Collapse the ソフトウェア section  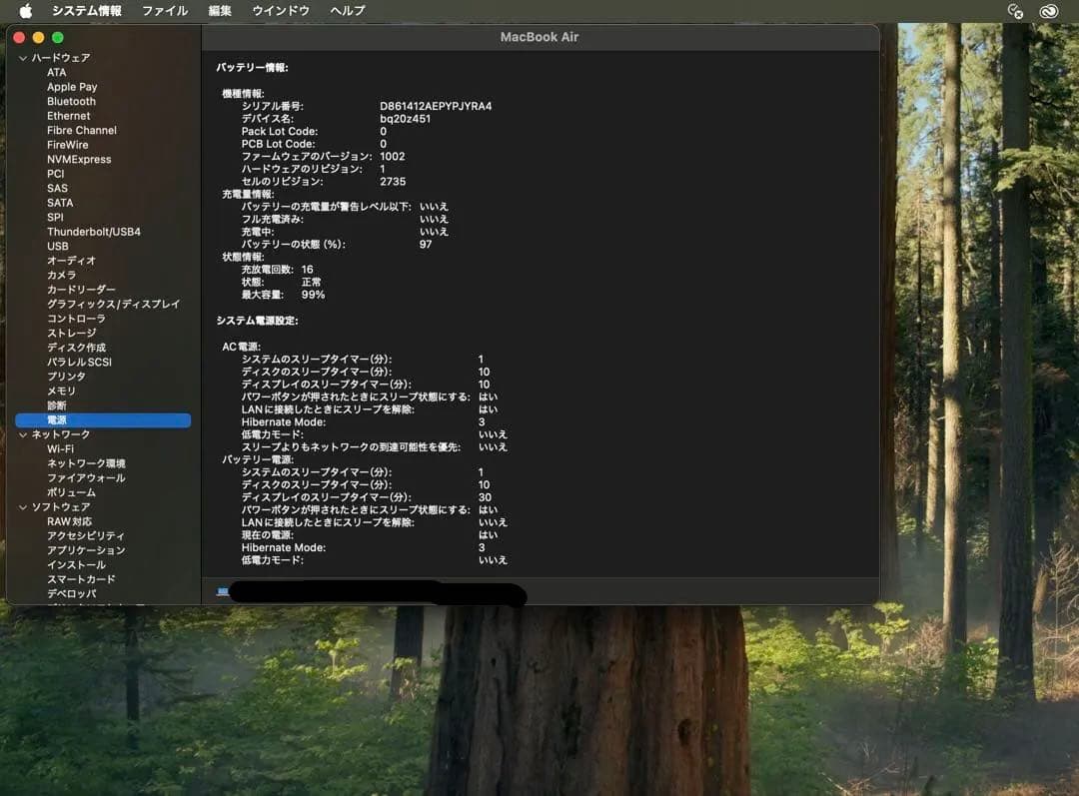coord(22,507)
